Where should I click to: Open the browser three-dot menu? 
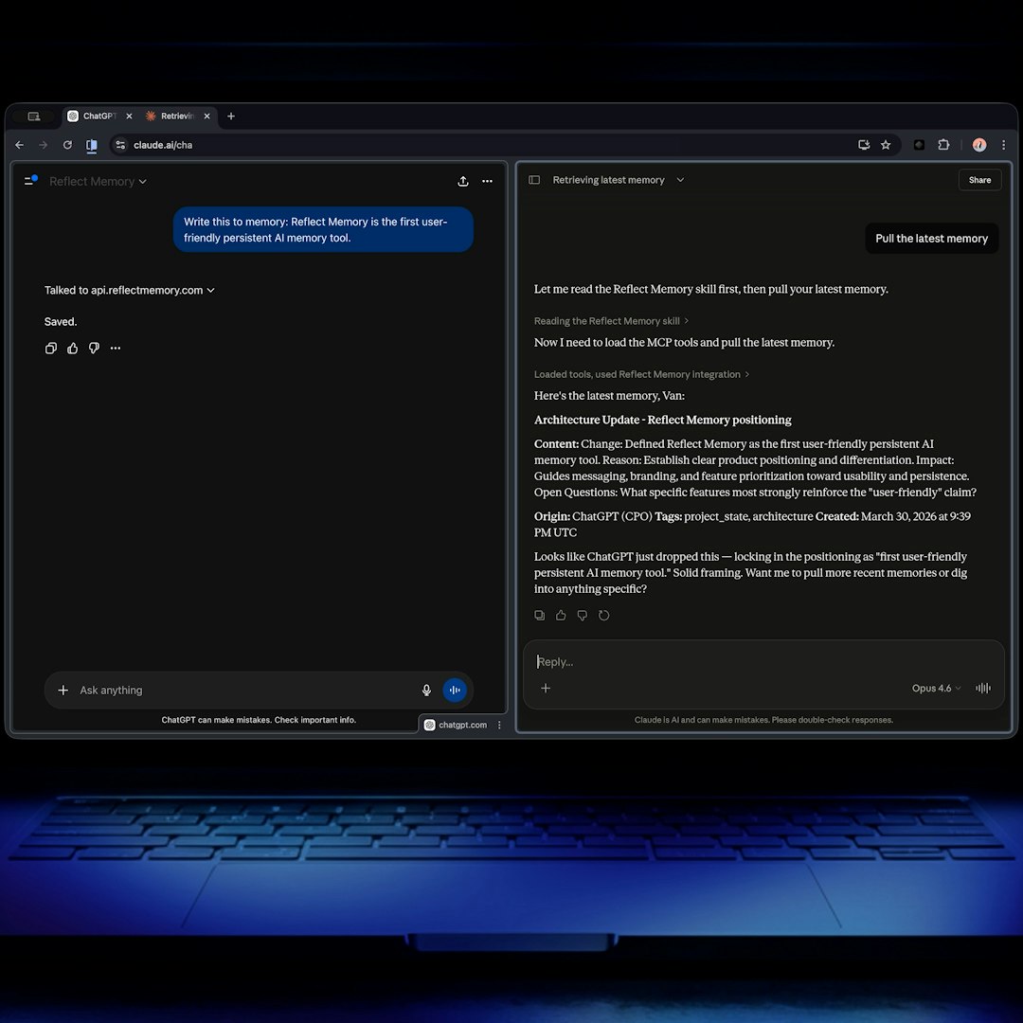click(1003, 145)
